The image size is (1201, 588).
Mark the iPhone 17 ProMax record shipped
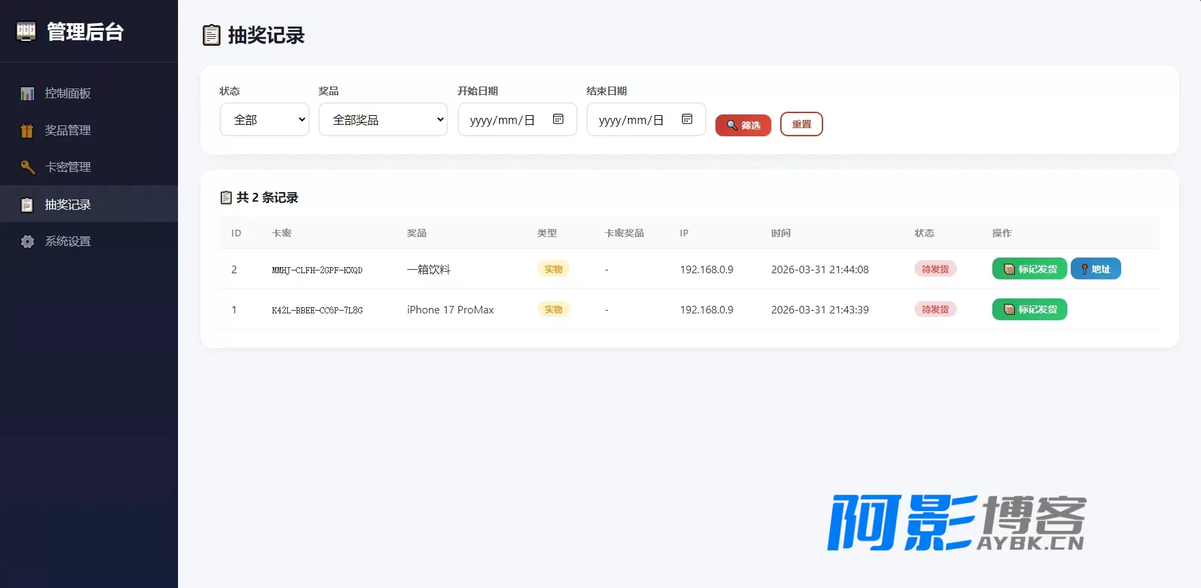click(1030, 309)
